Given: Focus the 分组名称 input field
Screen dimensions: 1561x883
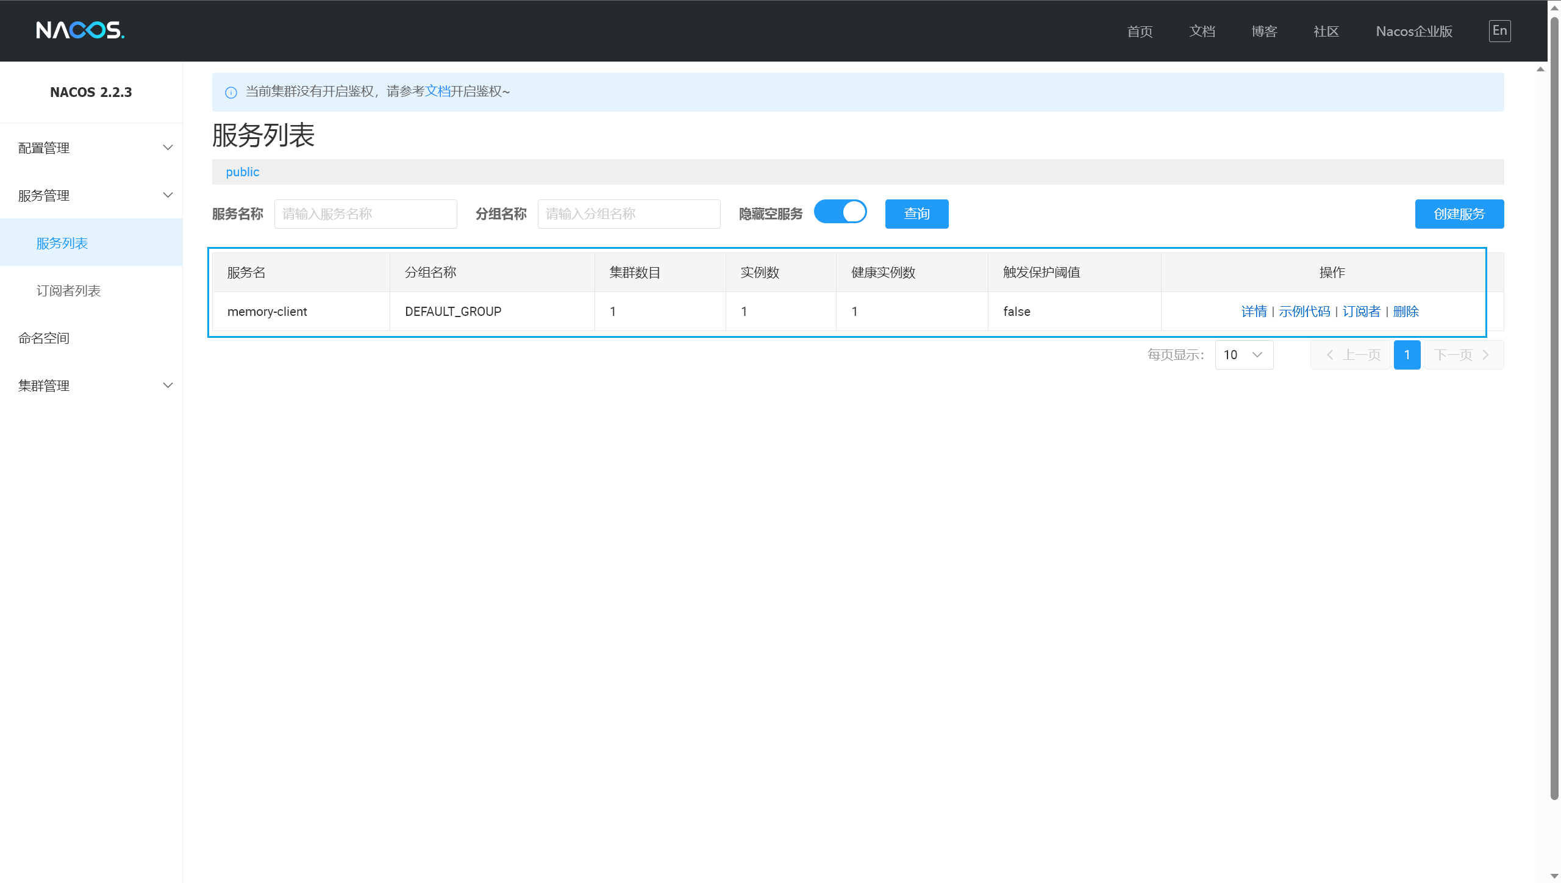Looking at the screenshot, I should (629, 214).
